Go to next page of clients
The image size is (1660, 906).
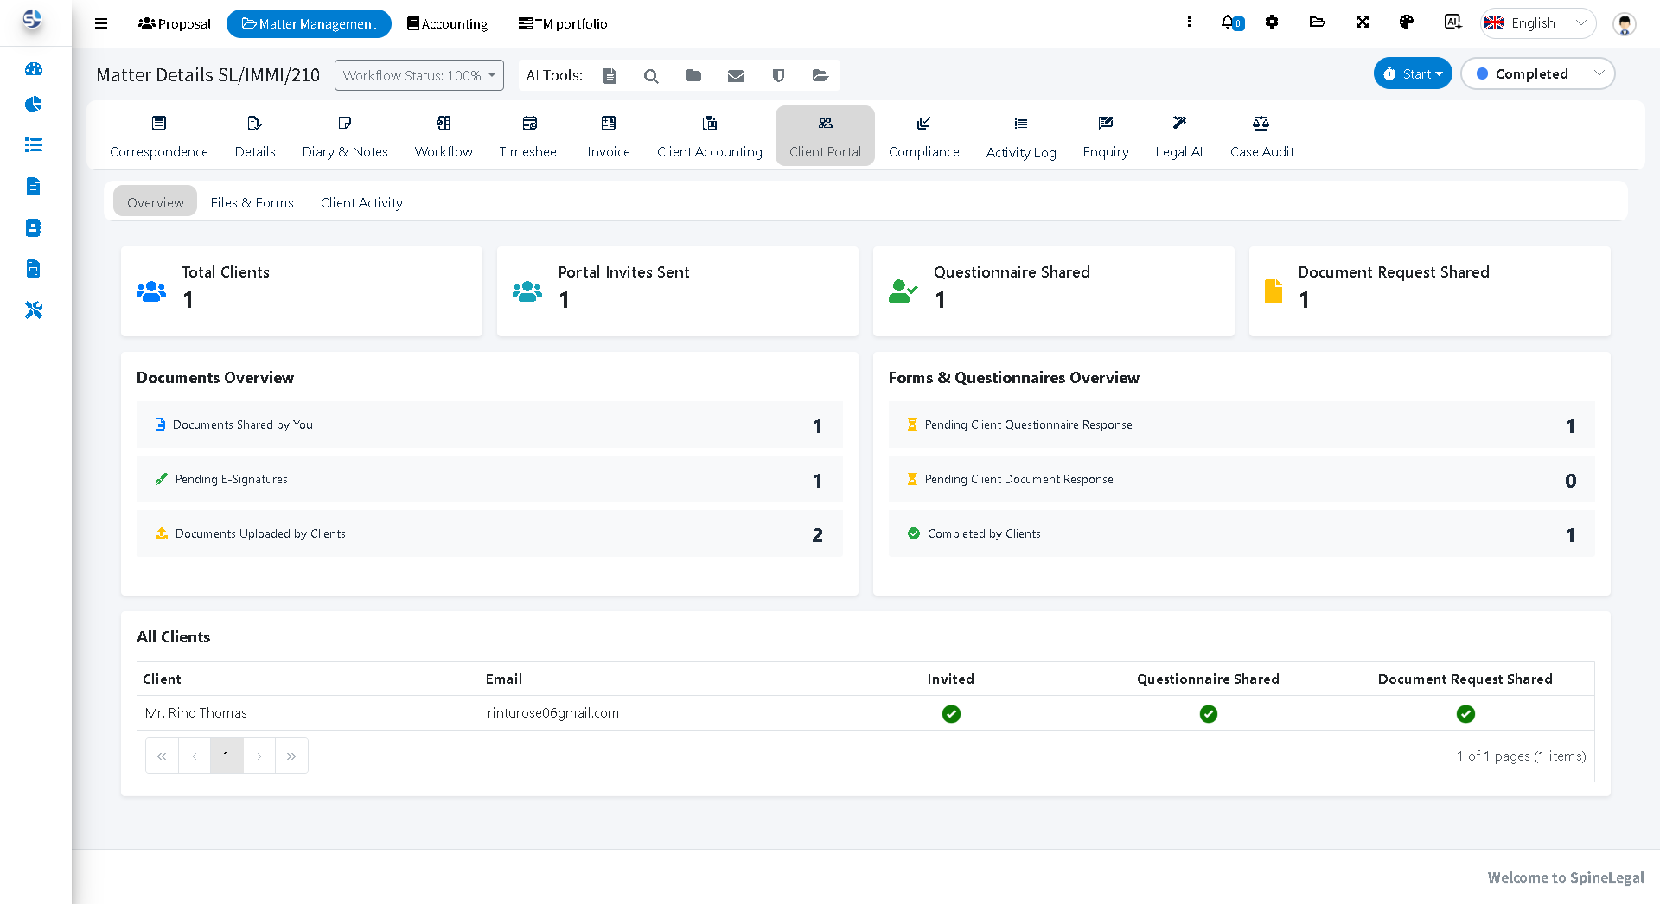point(259,756)
